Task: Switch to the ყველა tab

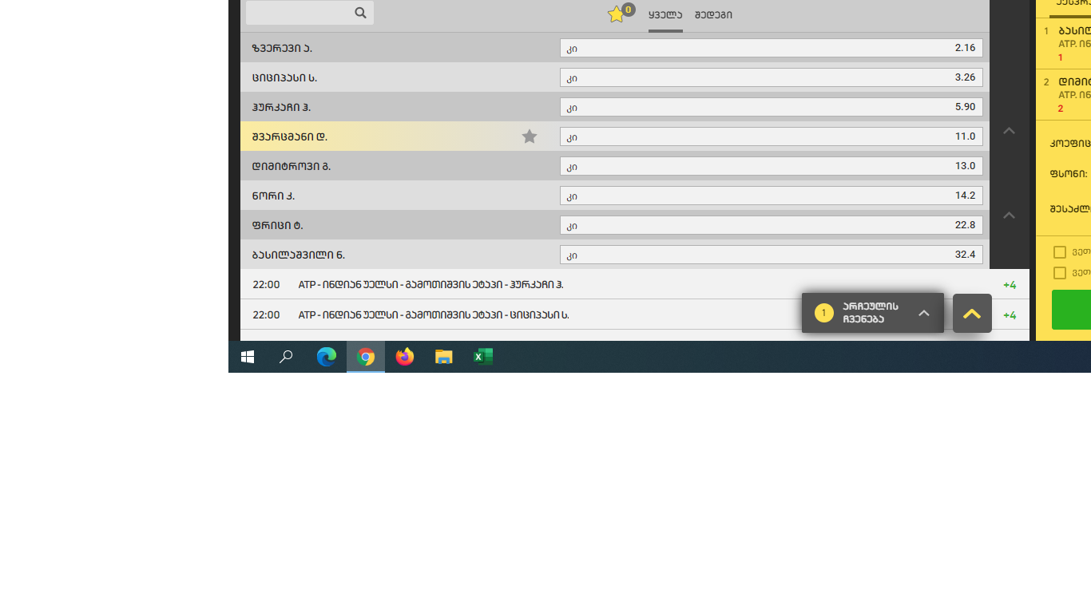Action: [665, 15]
